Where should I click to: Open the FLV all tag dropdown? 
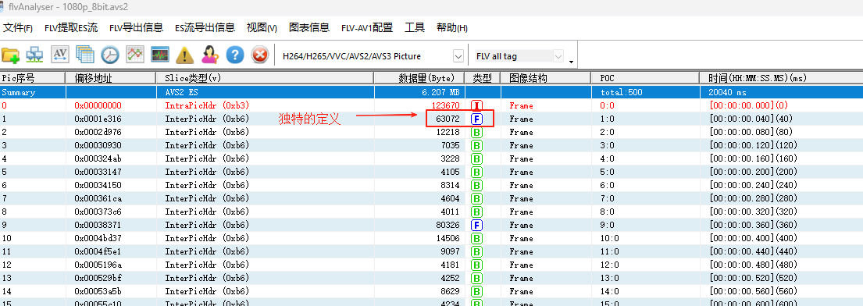pyautogui.click(x=558, y=56)
